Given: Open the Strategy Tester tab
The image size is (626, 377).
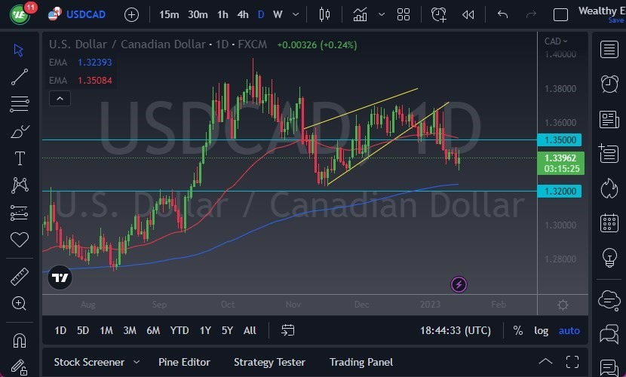Looking at the screenshot, I should tap(269, 362).
